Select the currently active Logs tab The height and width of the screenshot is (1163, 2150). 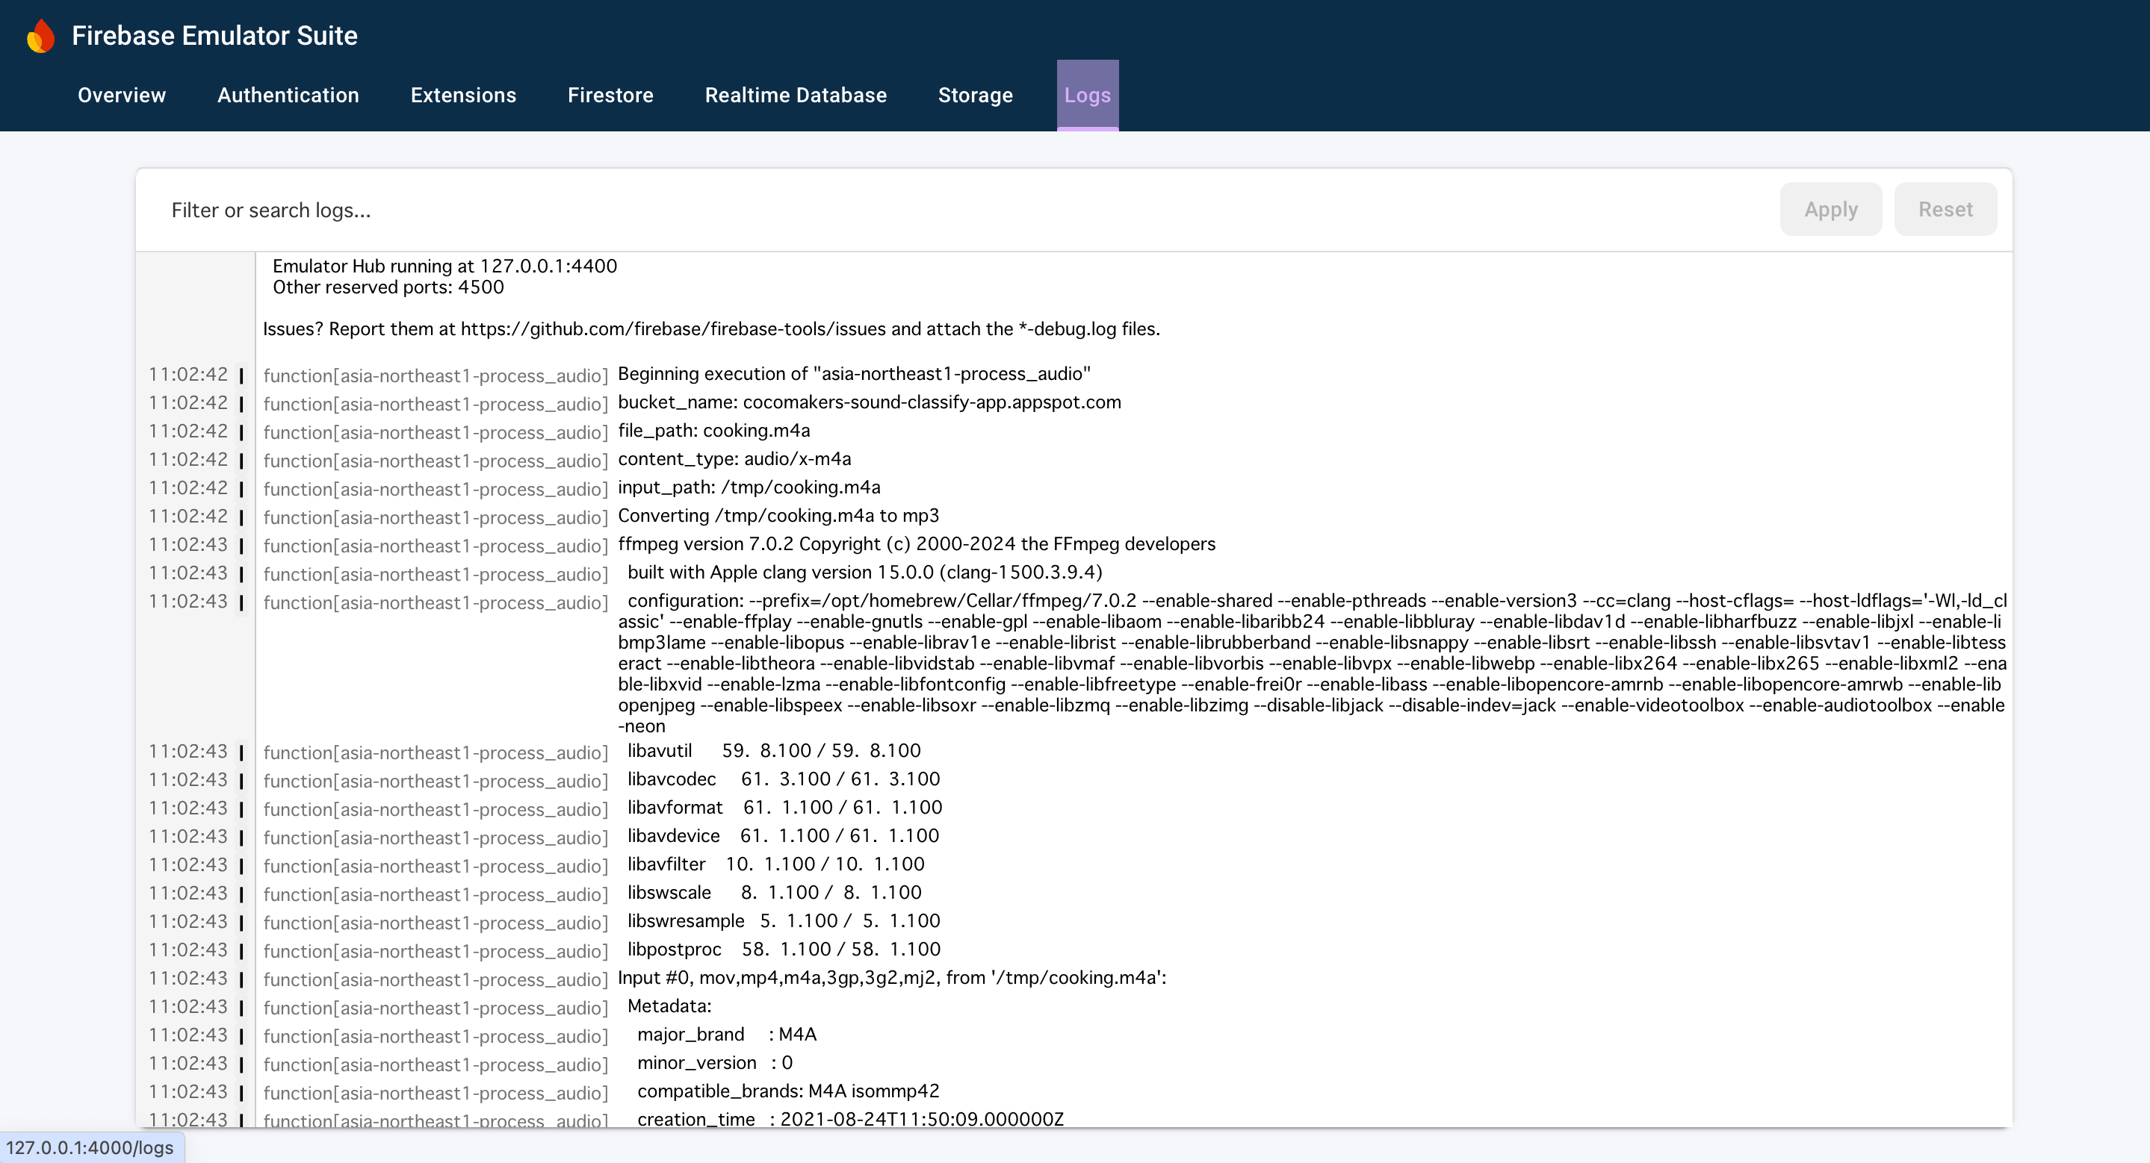click(x=1087, y=95)
